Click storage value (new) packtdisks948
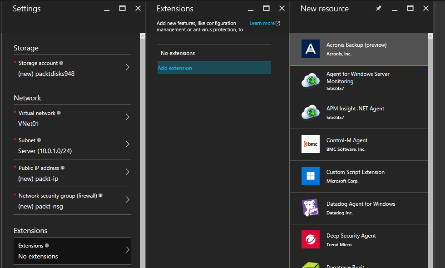 [x=46, y=74]
